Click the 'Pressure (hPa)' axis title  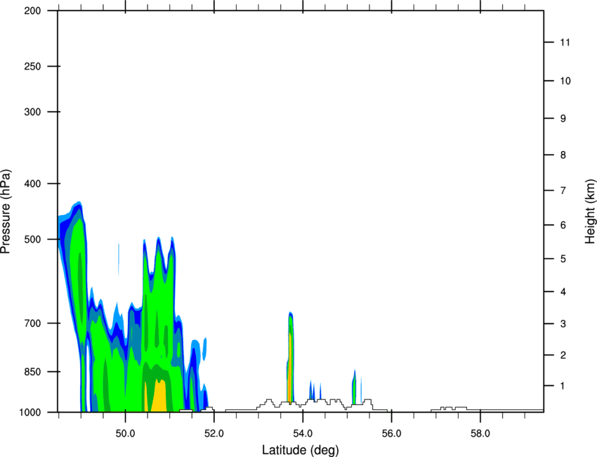point(6,212)
